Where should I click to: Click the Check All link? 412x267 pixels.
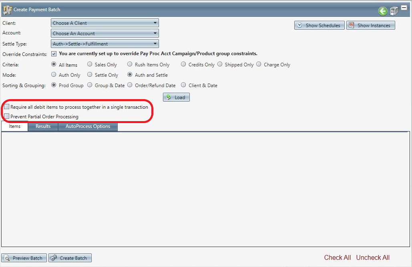pos(338,257)
